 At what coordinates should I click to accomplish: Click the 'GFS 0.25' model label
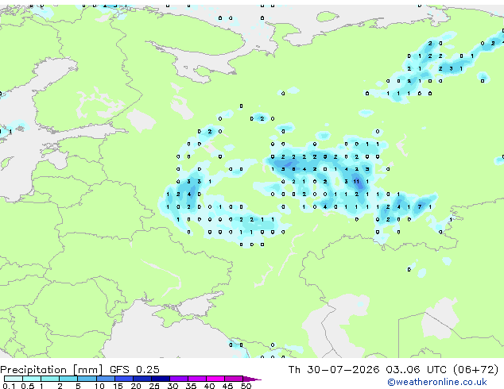[134, 370]
